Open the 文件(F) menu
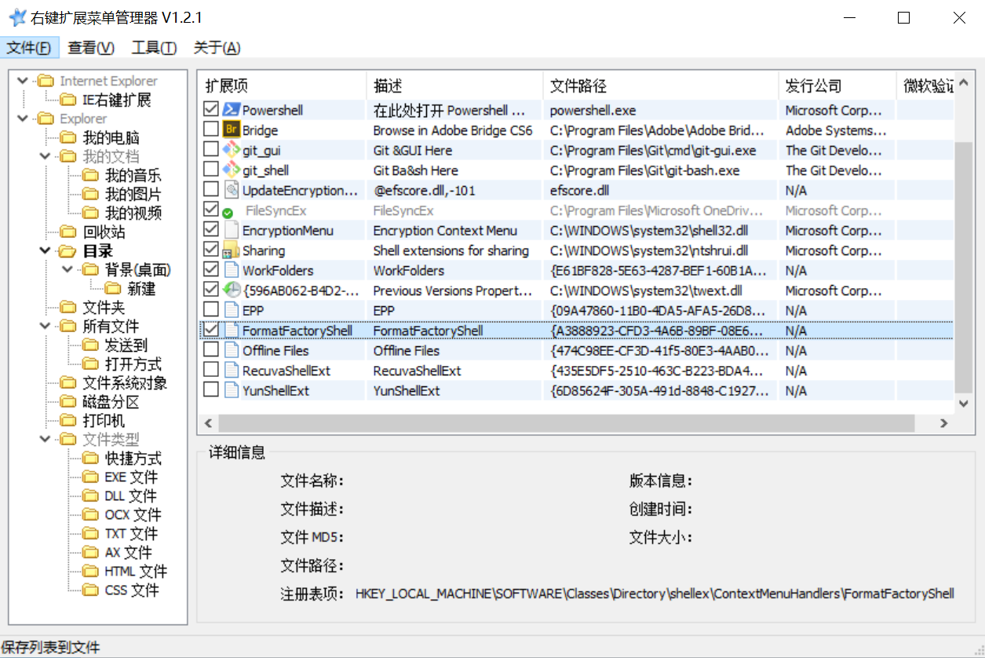This screenshot has width=985, height=658. 29,48
